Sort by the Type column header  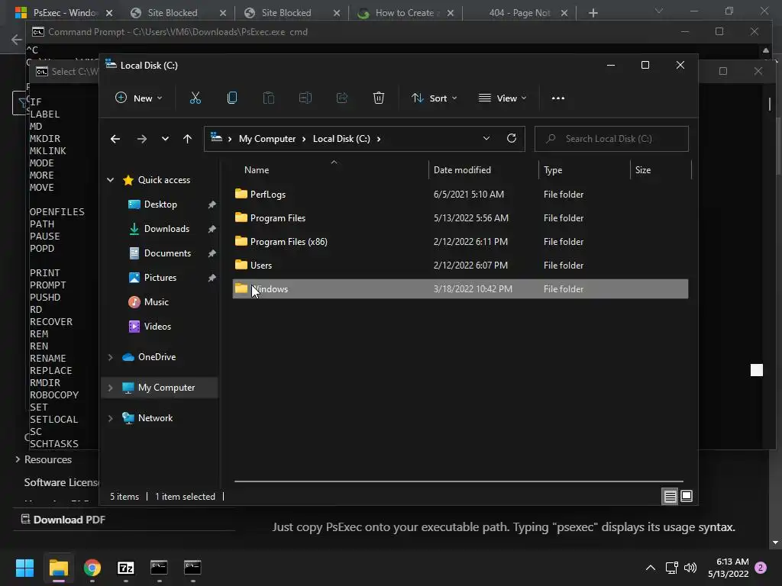click(553, 170)
